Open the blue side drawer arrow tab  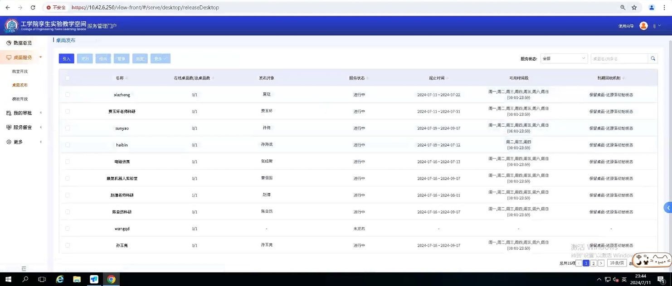coord(668,208)
